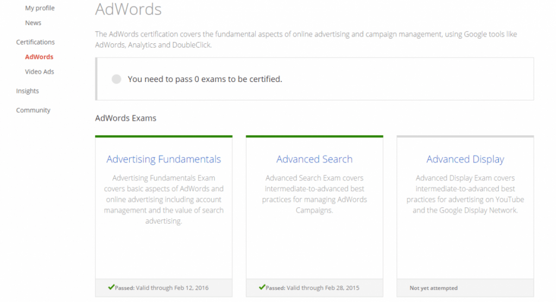Go to News in sidebar
The height and width of the screenshot is (302, 556).
pyautogui.click(x=33, y=23)
